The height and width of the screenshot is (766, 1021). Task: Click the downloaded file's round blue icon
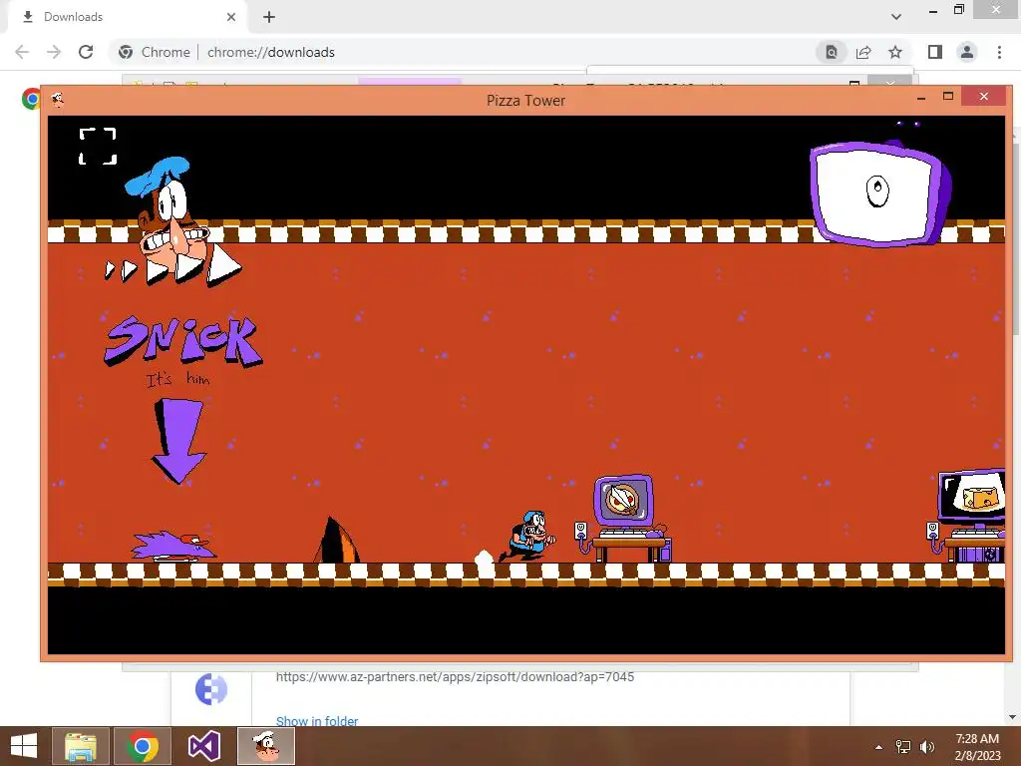[211, 689]
